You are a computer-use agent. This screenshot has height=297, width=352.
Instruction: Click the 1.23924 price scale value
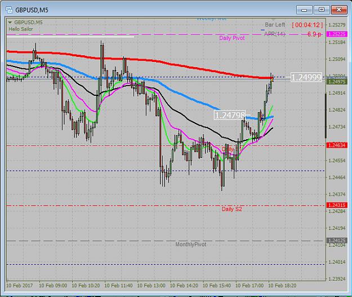tap(337, 279)
